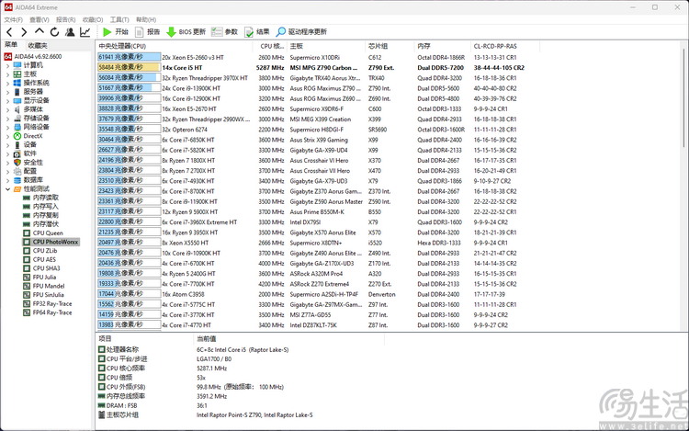Open the 查看(V) menu
Image resolution: width=689 pixels, height=431 pixels.
pyautogui.click(x=40, y=20)
